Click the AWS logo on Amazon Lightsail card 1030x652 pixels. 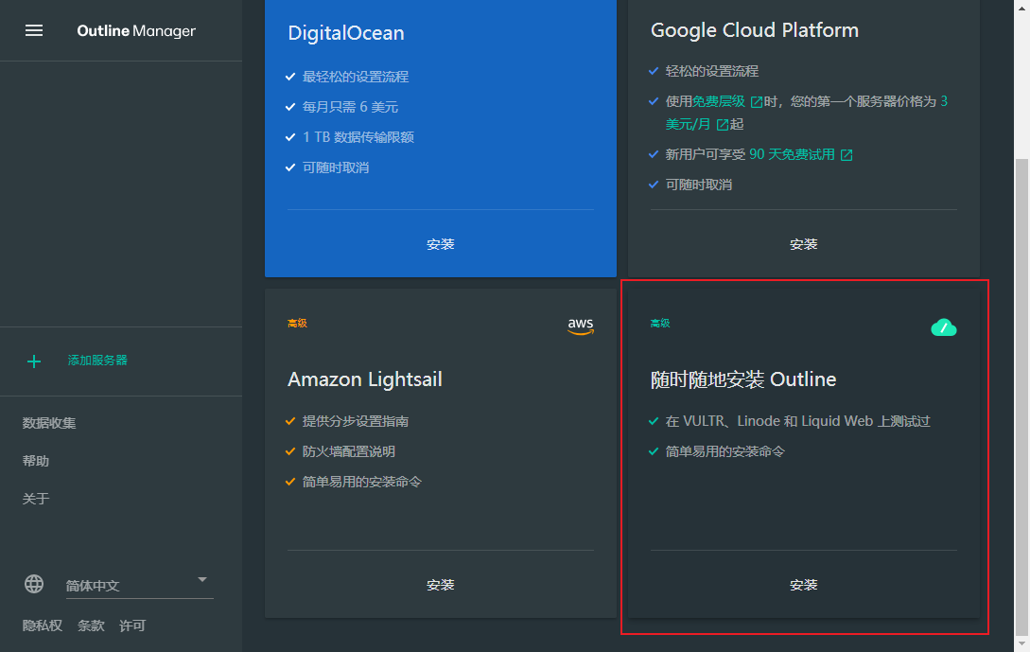(581, 326)
